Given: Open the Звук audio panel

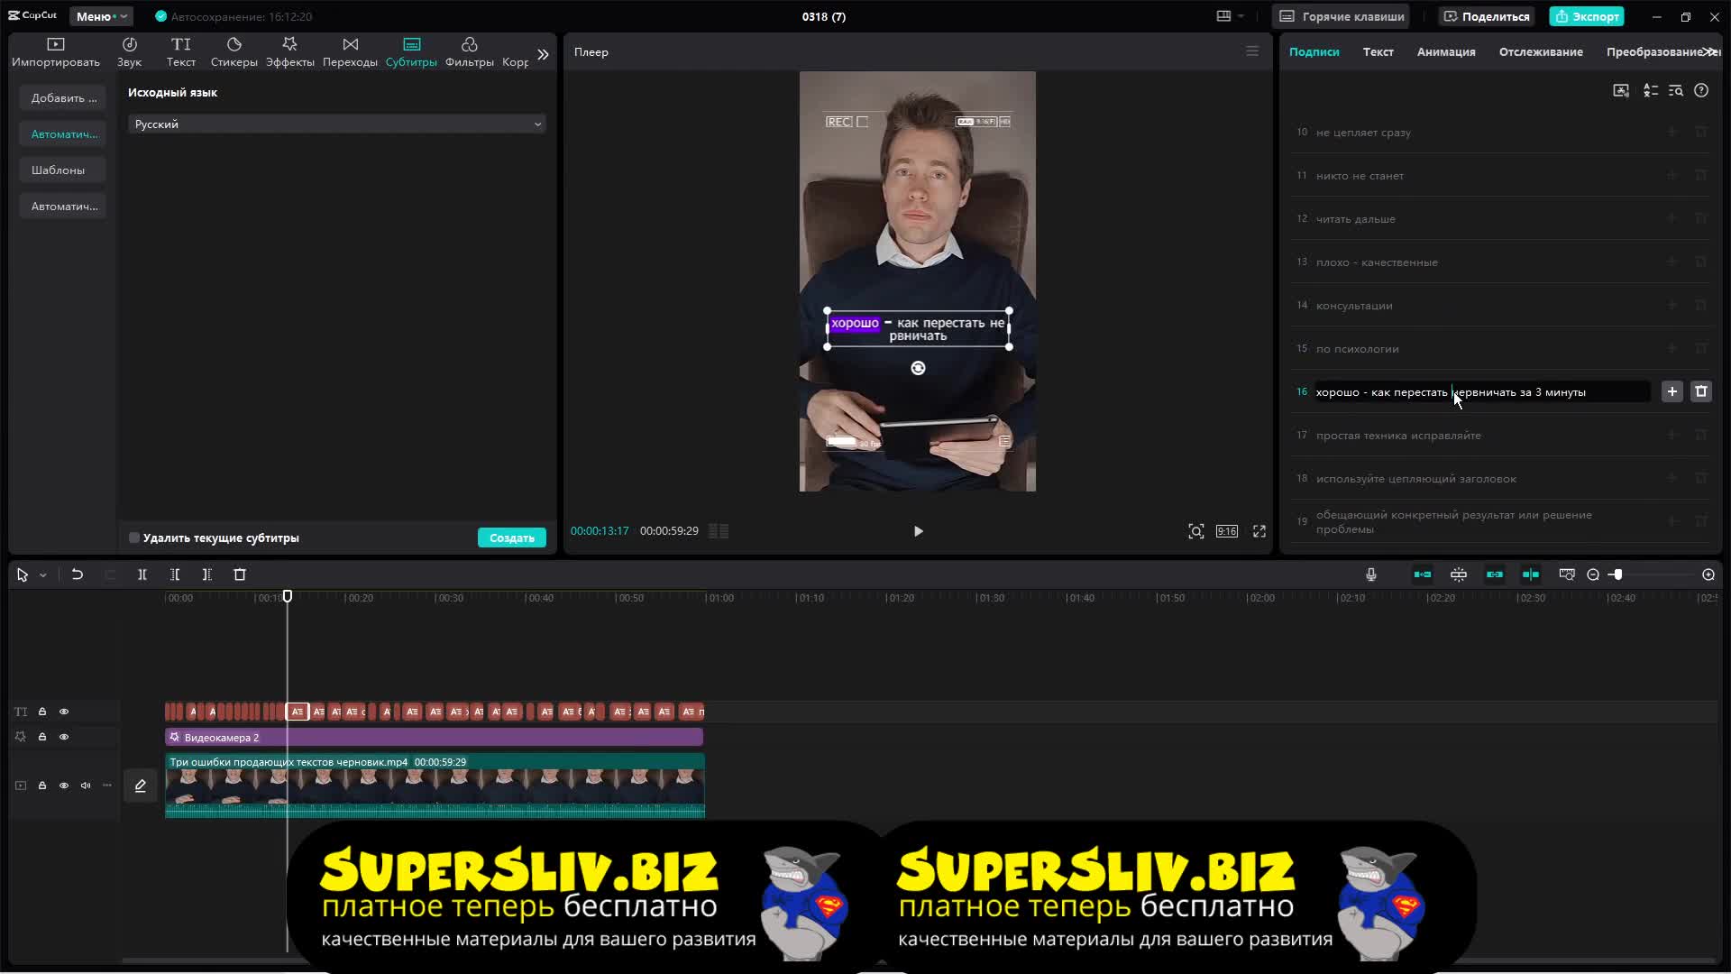Looking at the screenshot, I should click(x=130, y=52).
